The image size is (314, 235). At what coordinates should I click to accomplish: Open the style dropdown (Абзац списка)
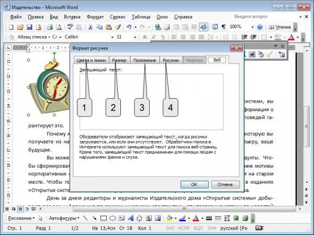[x=60, y=37]
